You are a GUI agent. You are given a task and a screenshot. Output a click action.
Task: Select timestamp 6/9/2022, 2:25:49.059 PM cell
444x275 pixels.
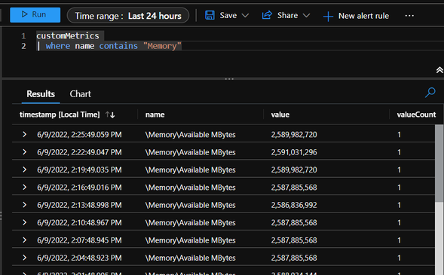pos(79,135)
